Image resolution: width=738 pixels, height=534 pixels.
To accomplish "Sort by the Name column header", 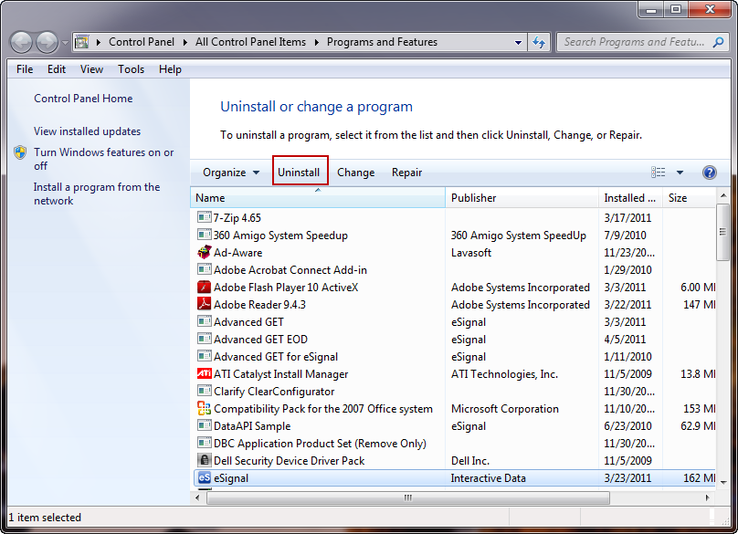I will tap(318, 198).
